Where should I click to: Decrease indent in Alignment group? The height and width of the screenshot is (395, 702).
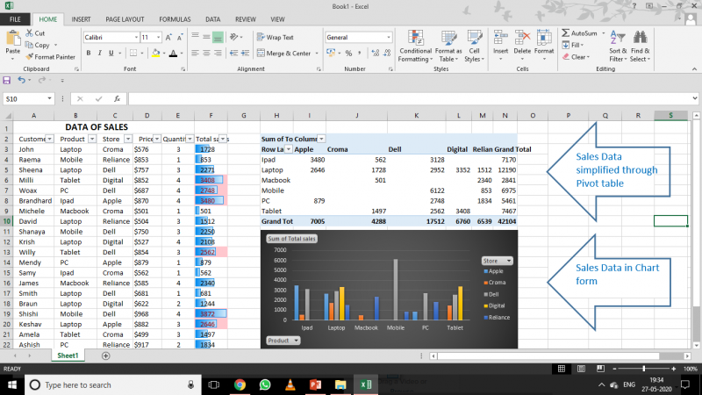(x=233, y=54)
